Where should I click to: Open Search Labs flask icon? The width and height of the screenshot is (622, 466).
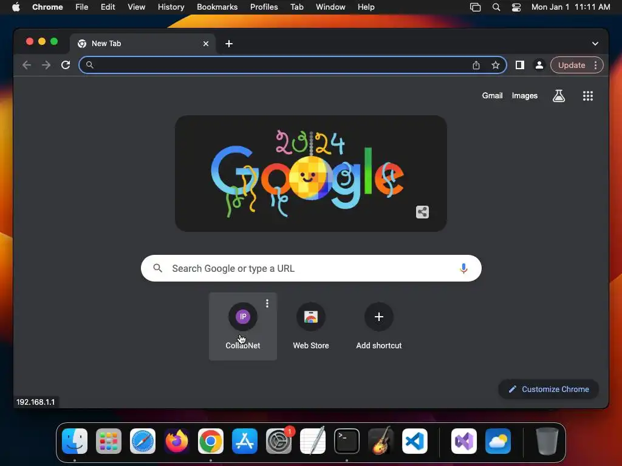[559, 95]
